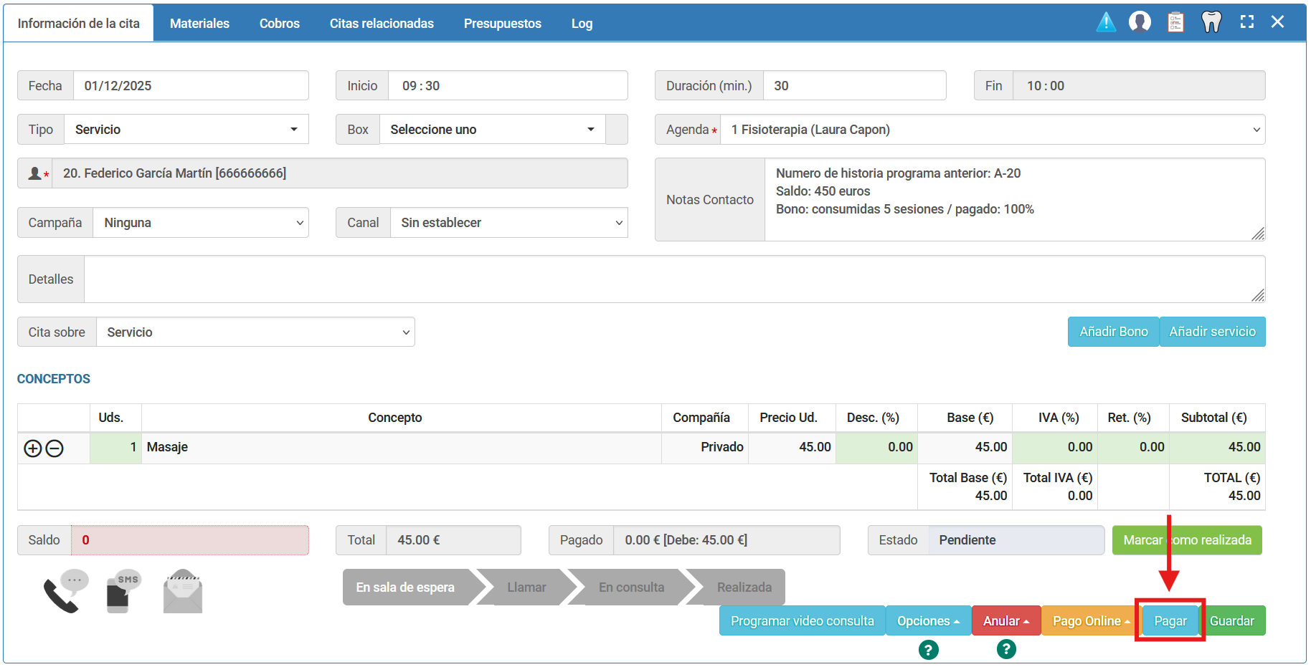Toggle fullscreen view icon

[1247, 22]
